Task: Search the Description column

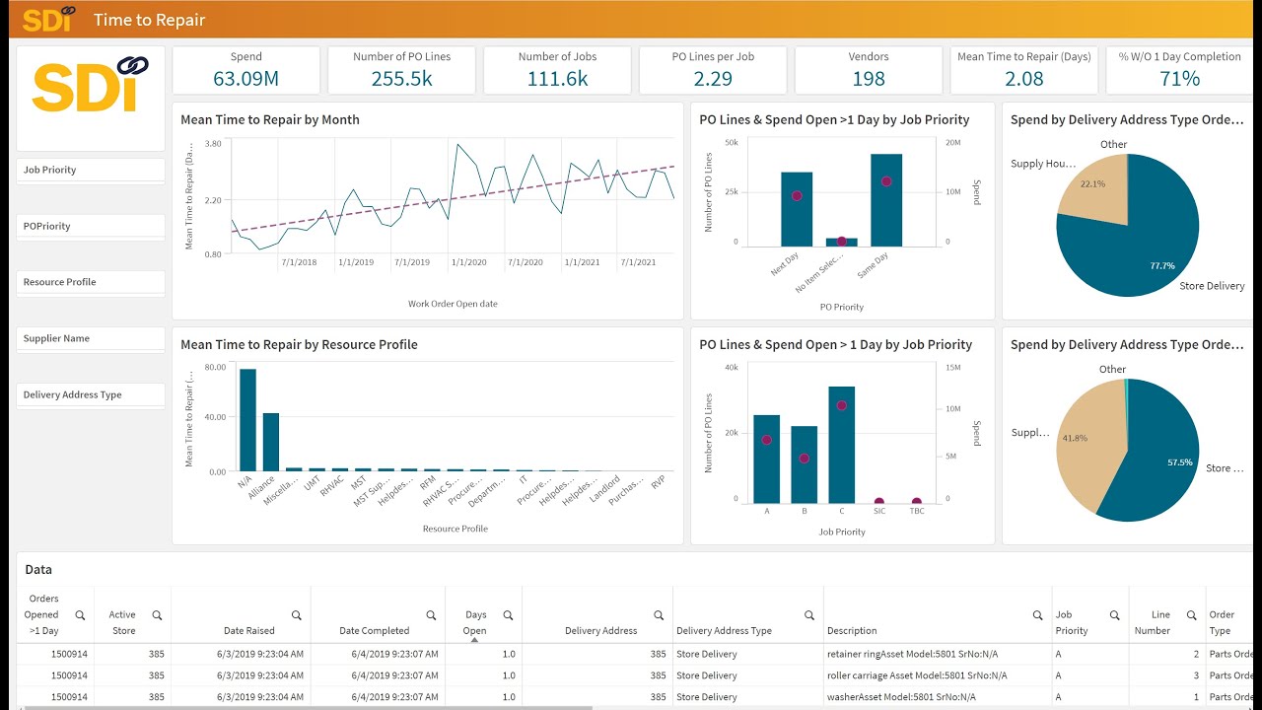Action: coord(1037,615)
